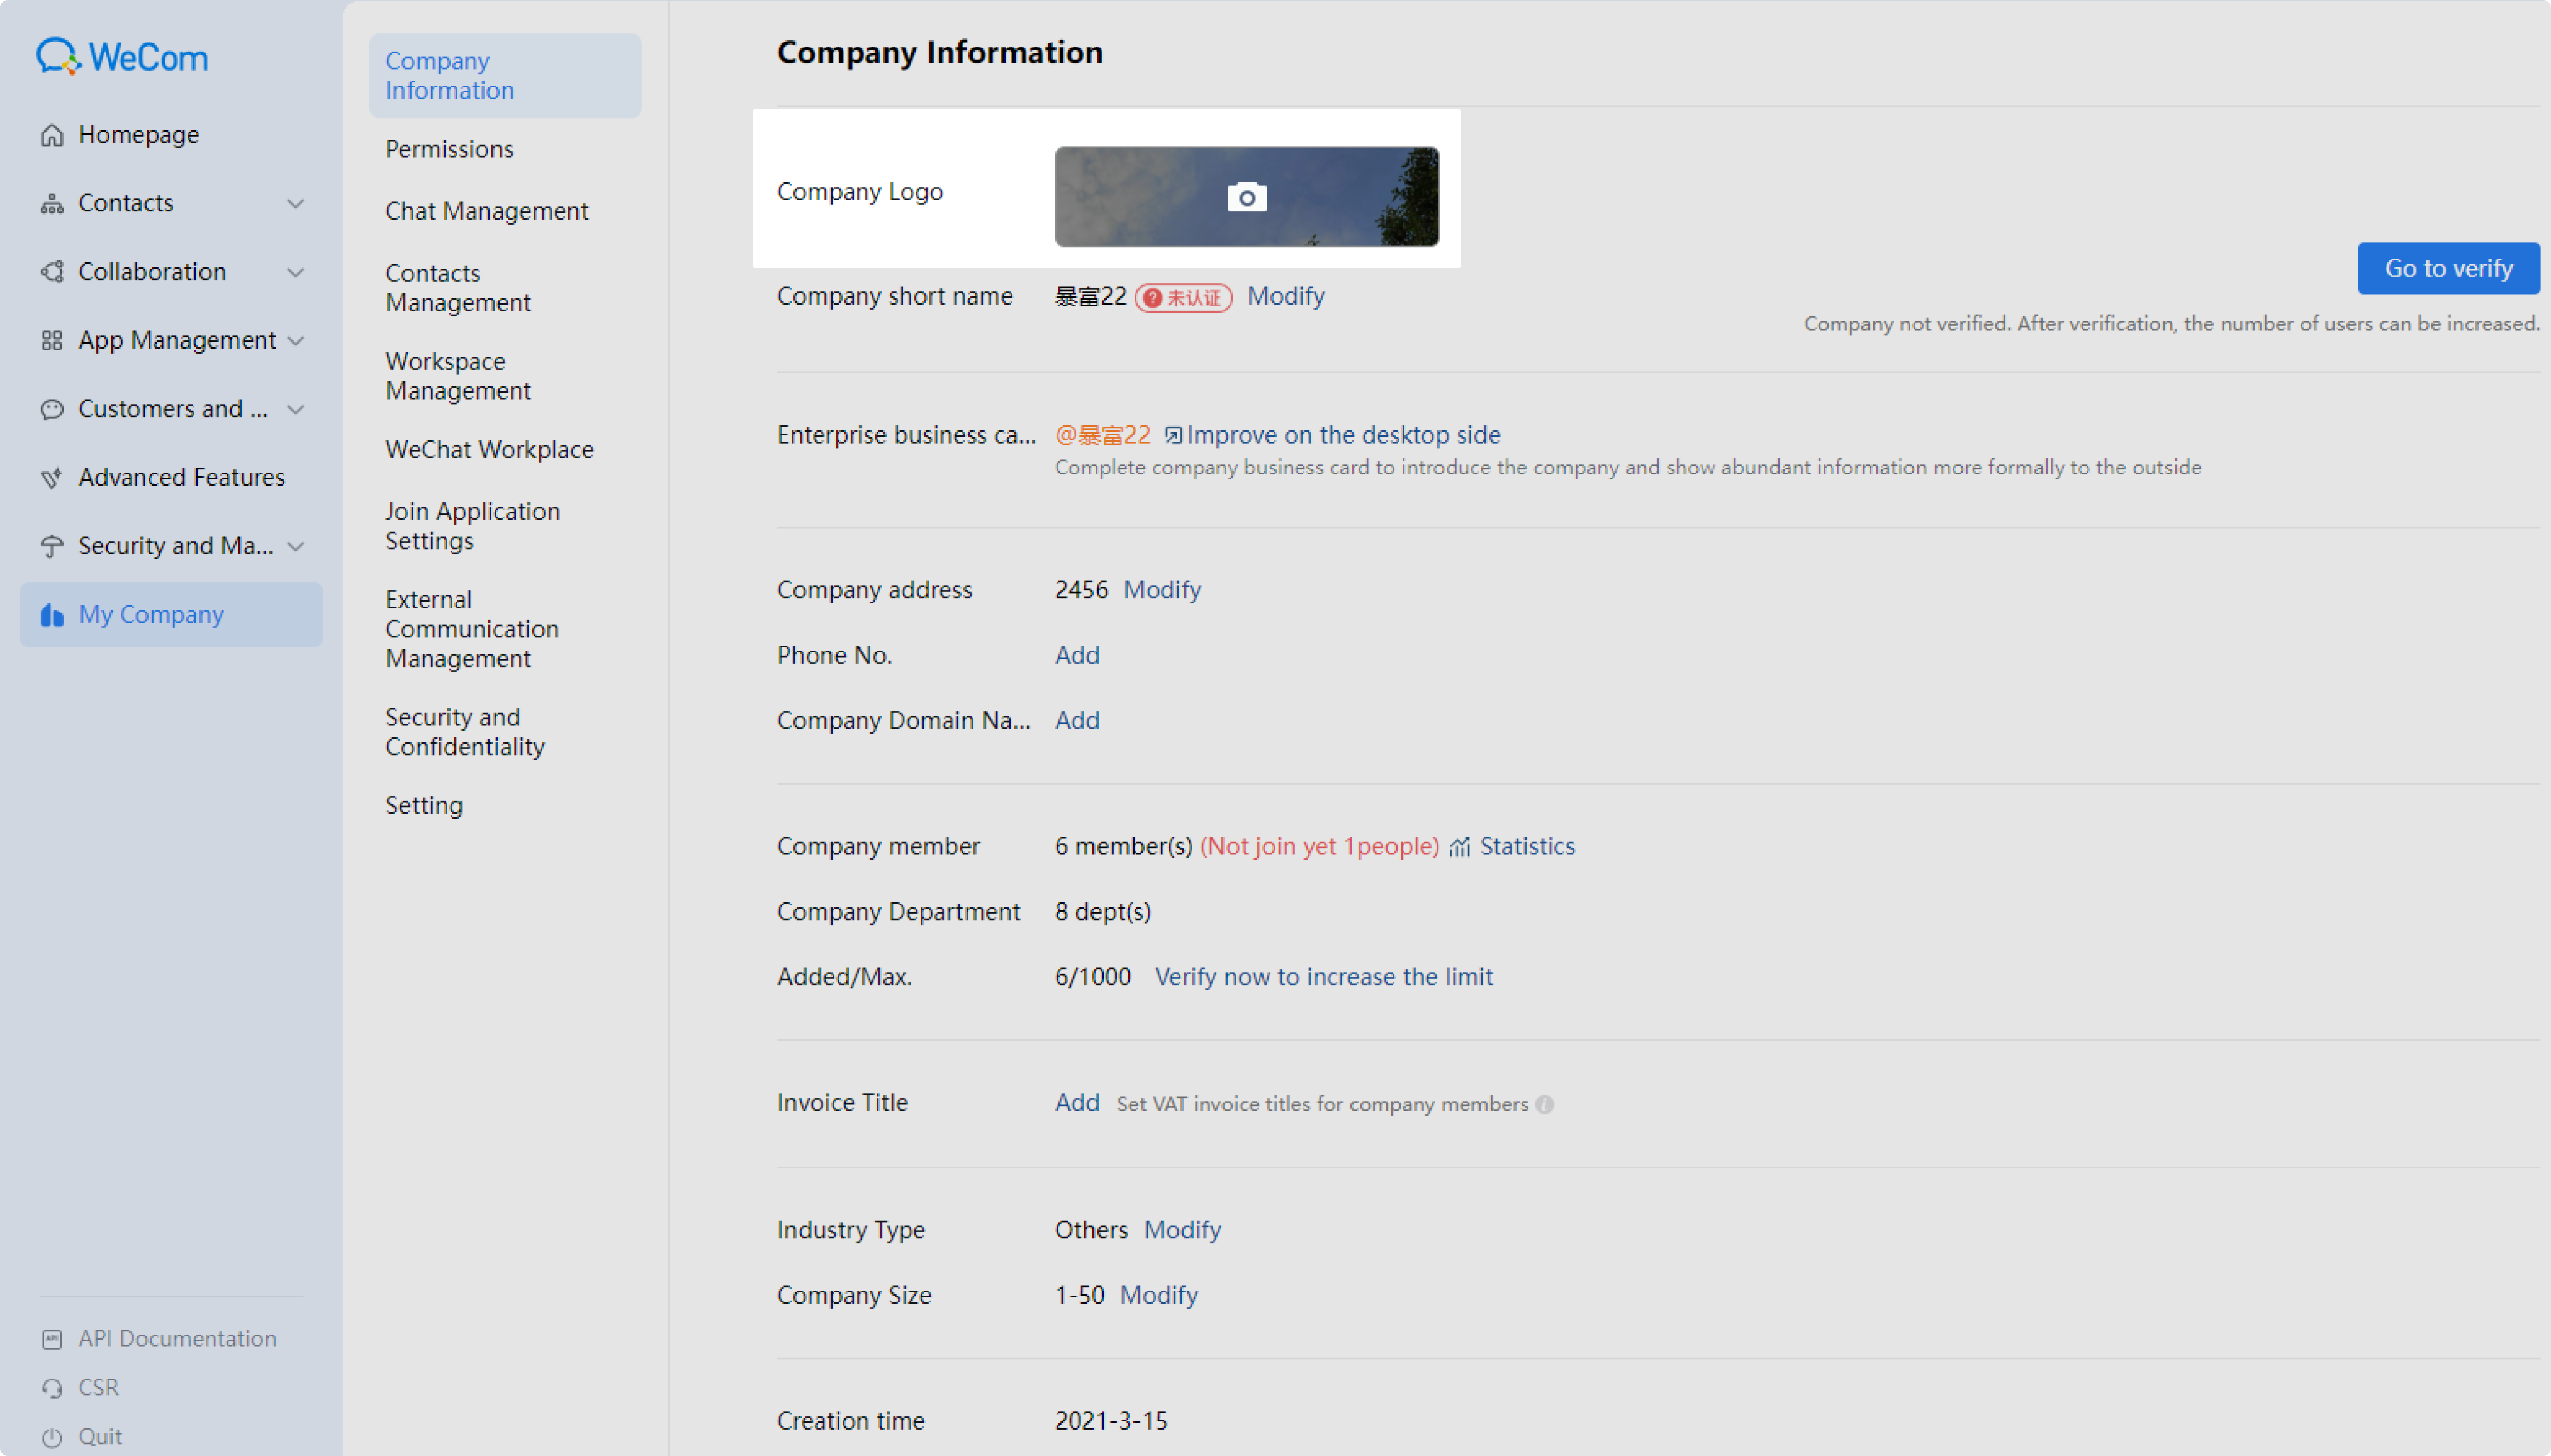Expand the Collaboration menu chevron

point(295,272)
